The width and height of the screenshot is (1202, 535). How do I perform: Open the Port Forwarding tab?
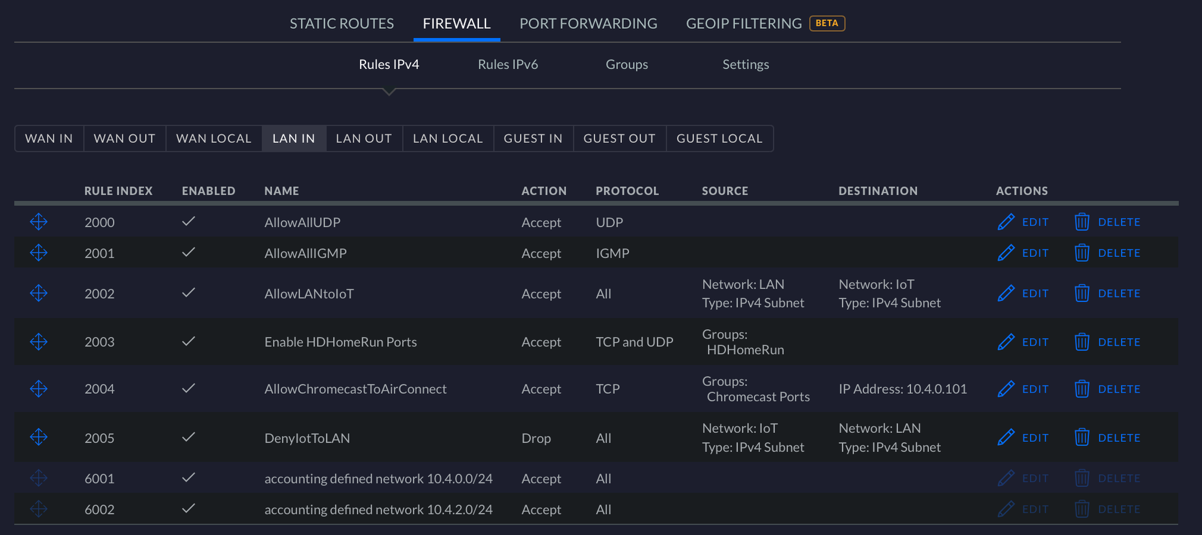click(x=588, y=23)
